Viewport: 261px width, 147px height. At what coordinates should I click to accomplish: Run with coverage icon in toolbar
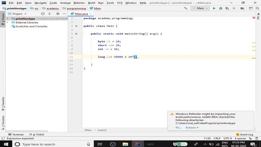point(227,8)
